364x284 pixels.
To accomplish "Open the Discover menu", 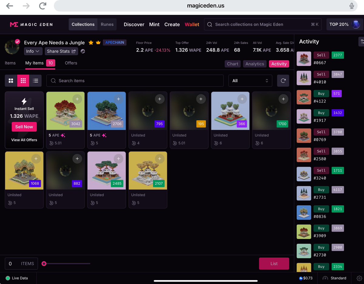I will (x=134, y=24).
